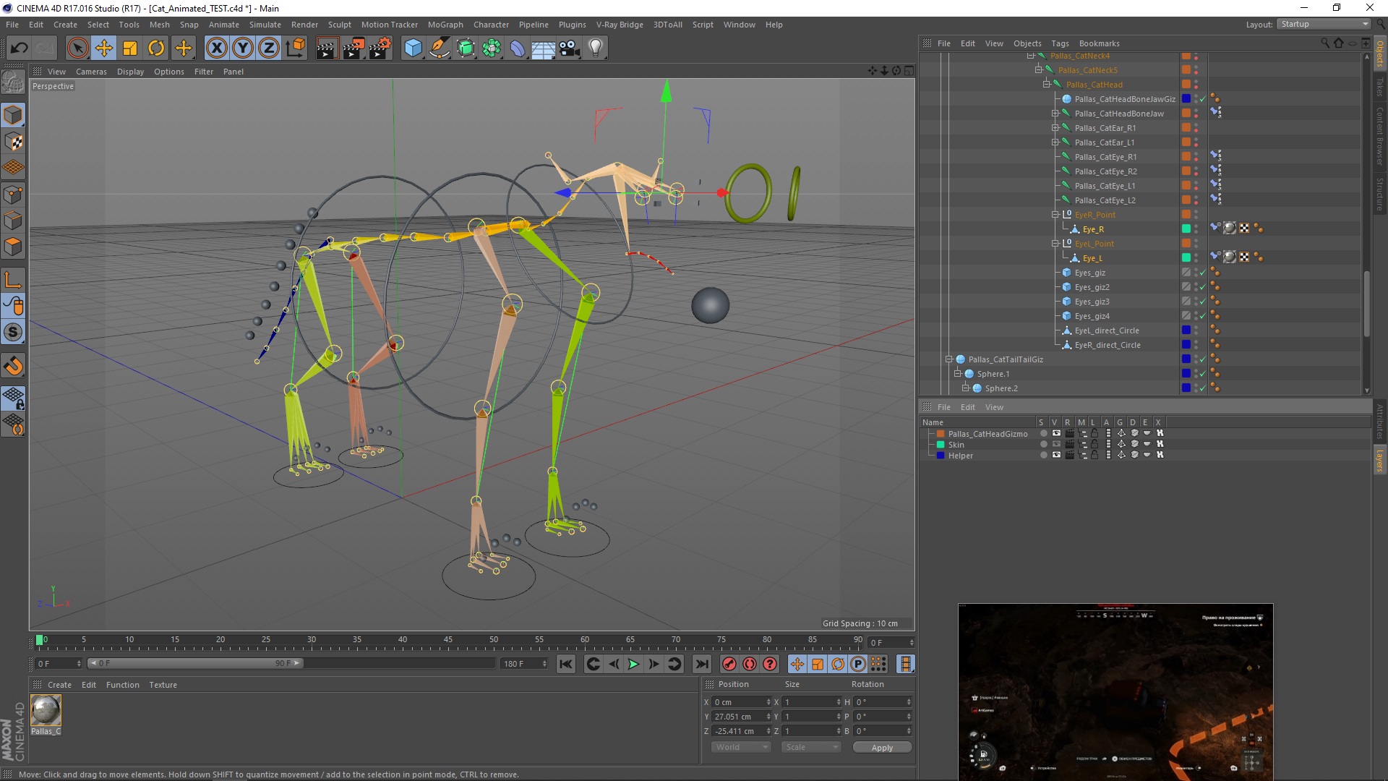Image resolution: width=1388 pixels, height=781 pixels.
Task: Click the Apply button
Action: [x=881, y=748]
